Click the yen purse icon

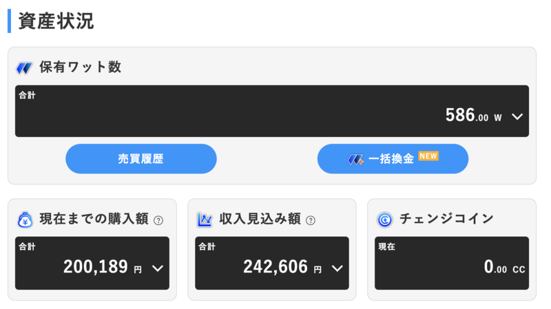click(x=25, y=220)
